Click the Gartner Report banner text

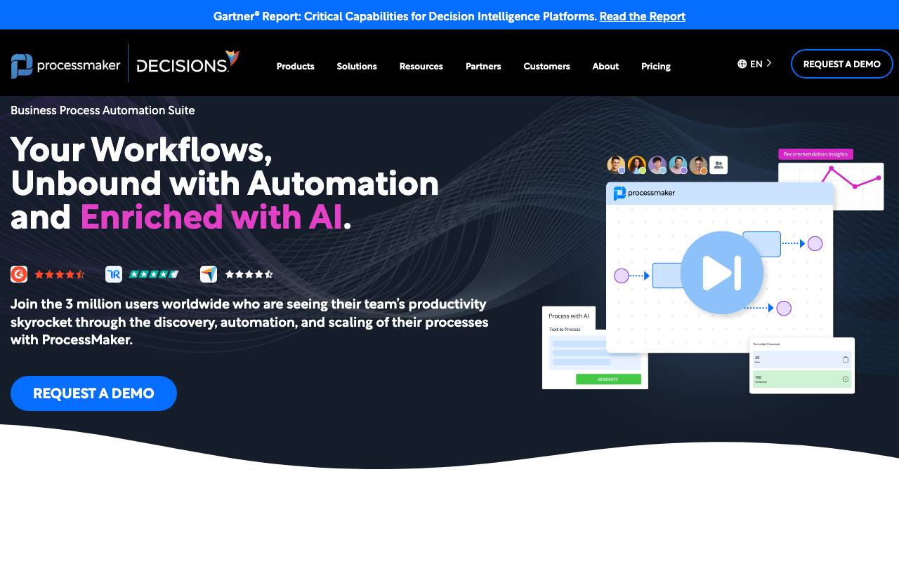click(405, 16)
